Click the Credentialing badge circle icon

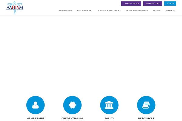(x=72, y=105)
